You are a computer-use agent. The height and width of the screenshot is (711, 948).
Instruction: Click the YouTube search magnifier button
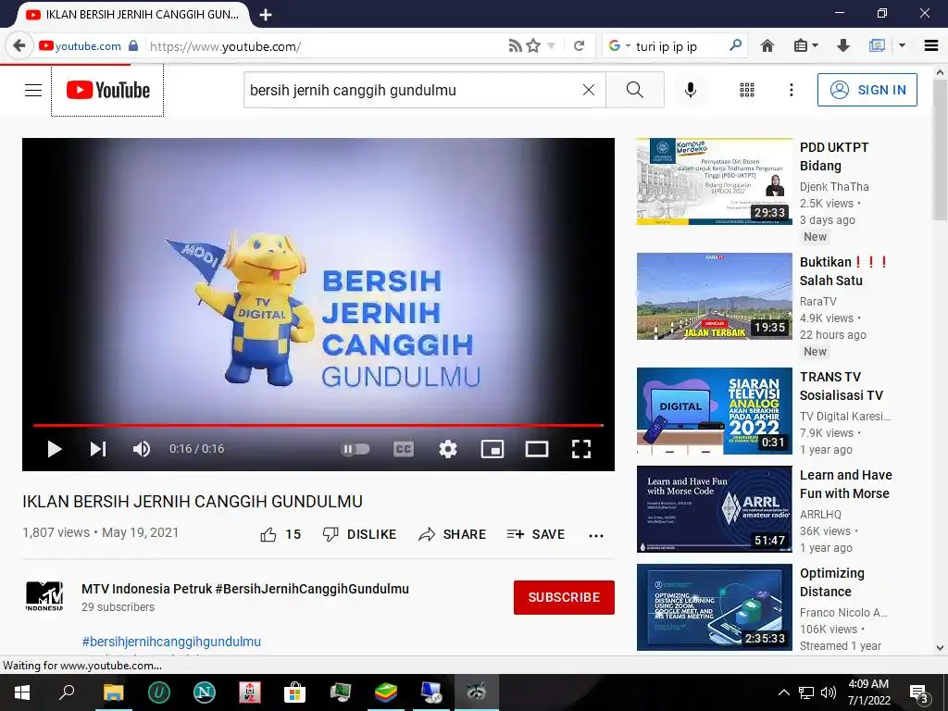point(635,90)
